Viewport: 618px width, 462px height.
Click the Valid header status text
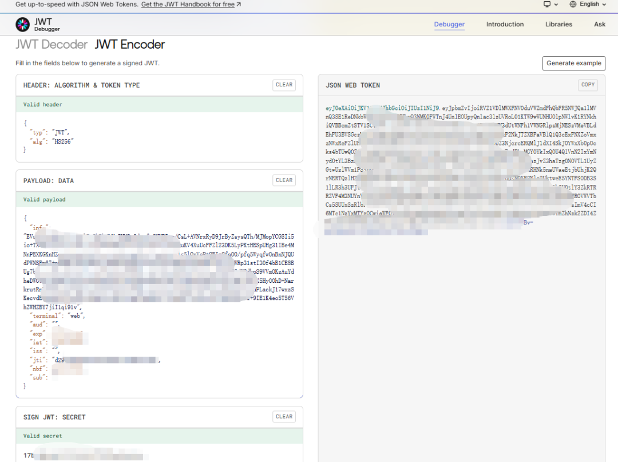pyautogui.click(x=42, y=104)
